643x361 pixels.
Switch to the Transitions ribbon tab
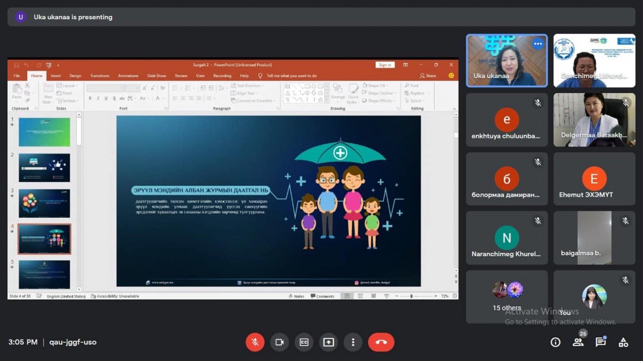click(x=100, y=76)
